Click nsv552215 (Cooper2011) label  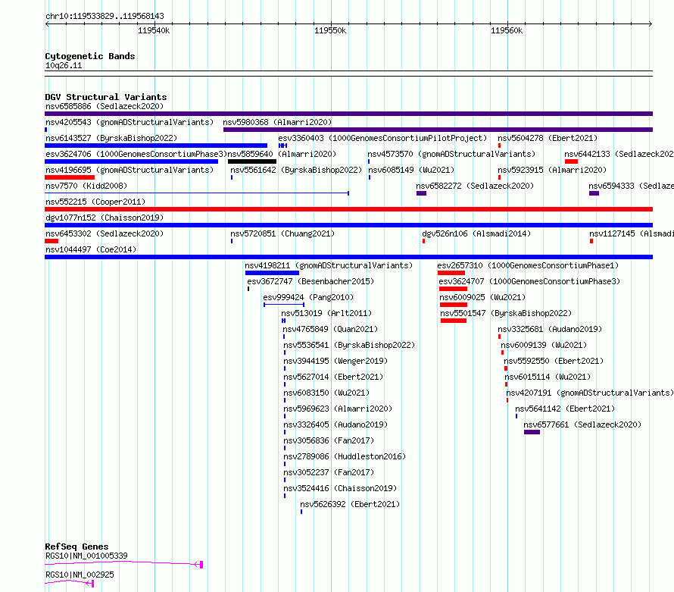point(95,202)
